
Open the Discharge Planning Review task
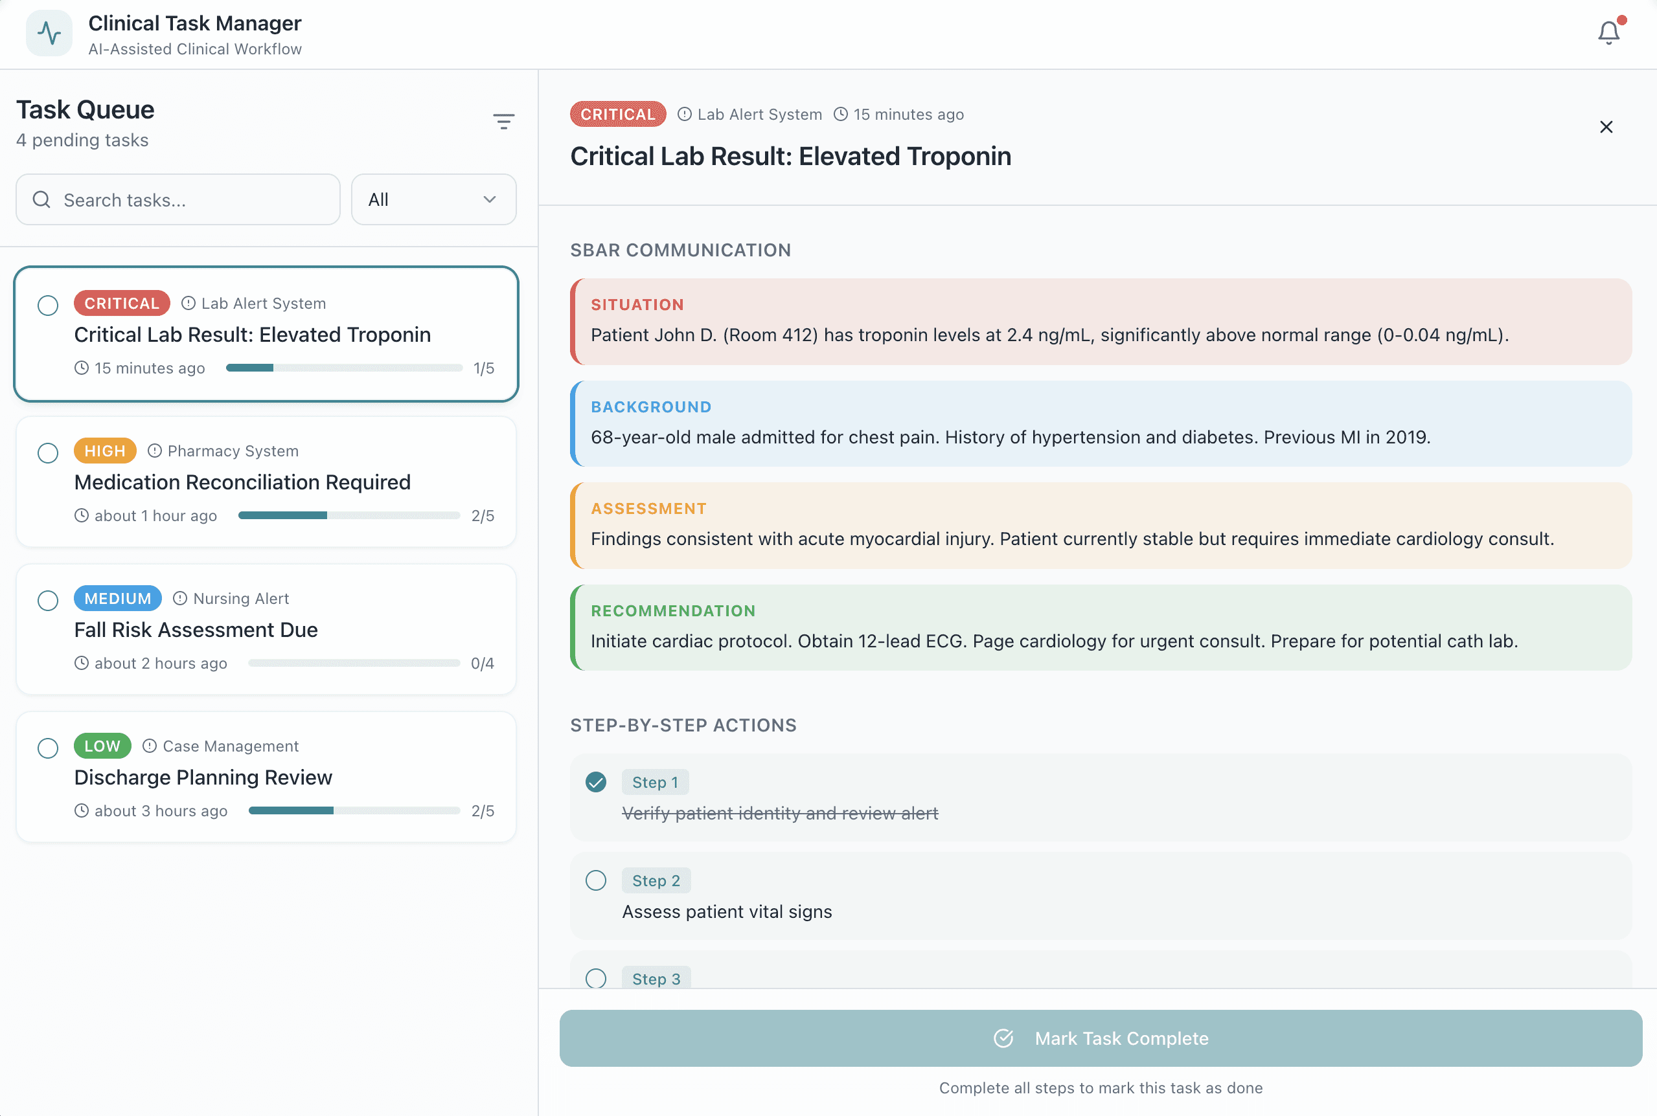(203, 777)
